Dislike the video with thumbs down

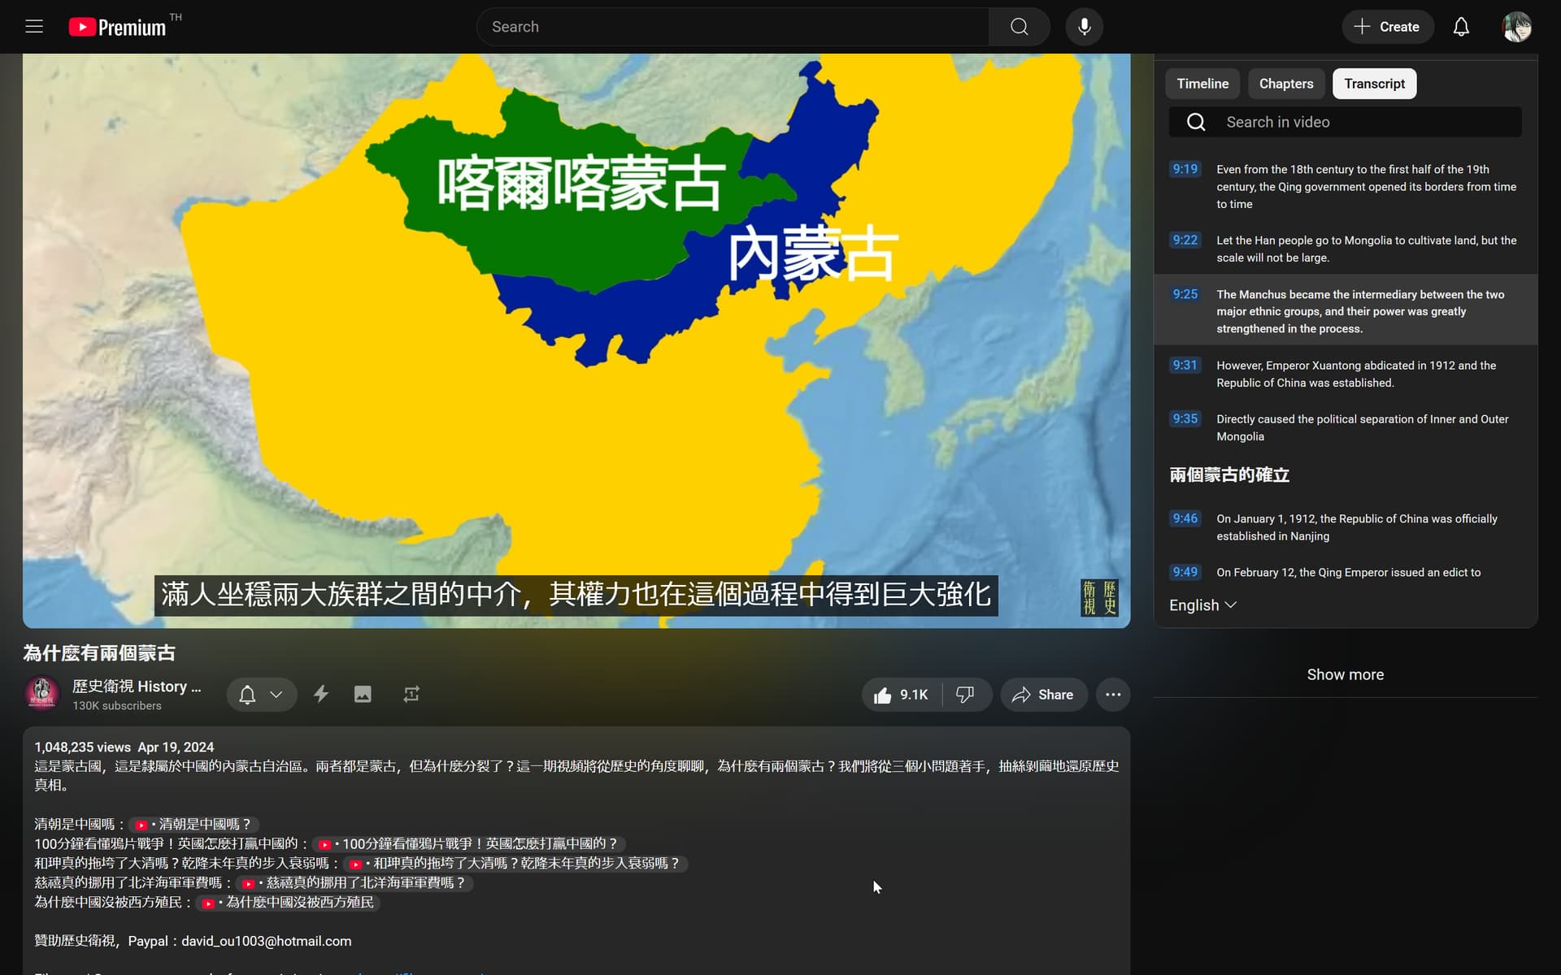[965, 695]
